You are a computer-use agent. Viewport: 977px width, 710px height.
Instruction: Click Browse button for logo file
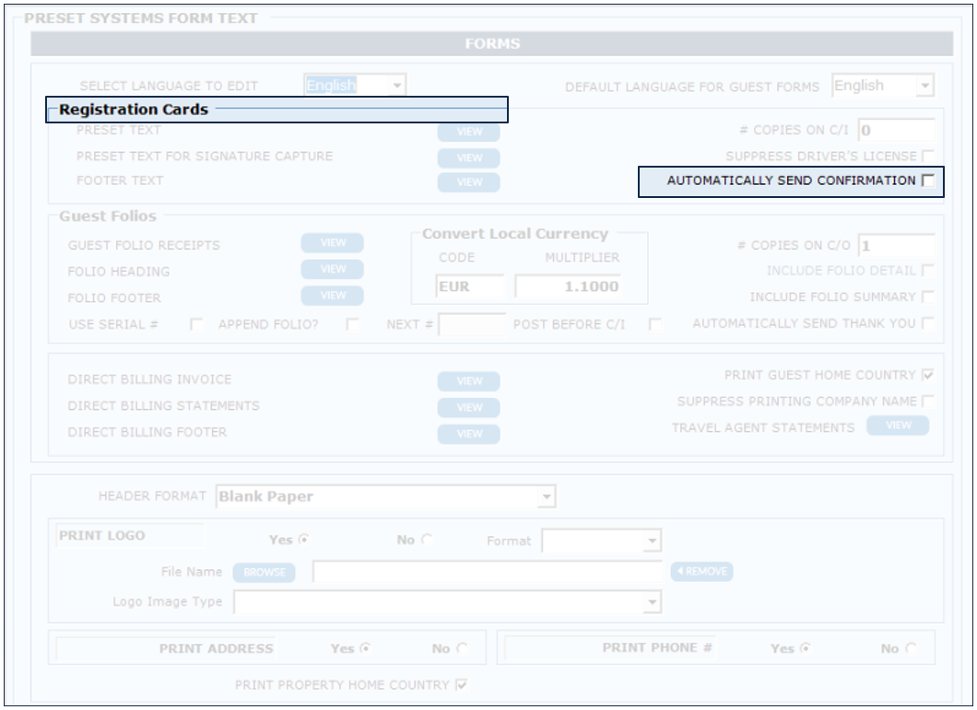264,573
